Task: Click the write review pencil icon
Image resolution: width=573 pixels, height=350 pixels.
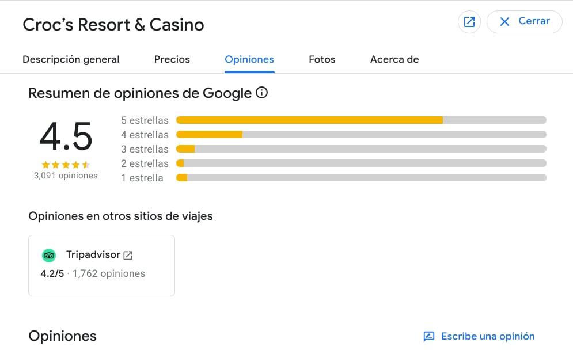Action: [428, 336]
